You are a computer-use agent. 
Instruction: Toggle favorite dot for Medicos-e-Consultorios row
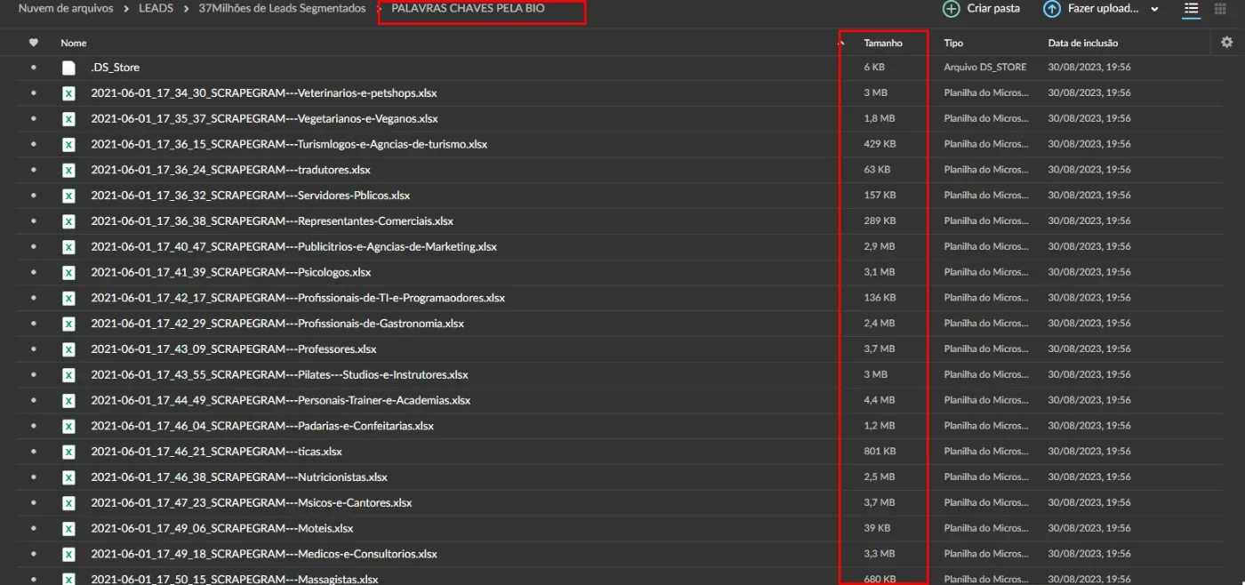(x=34, y=554)
